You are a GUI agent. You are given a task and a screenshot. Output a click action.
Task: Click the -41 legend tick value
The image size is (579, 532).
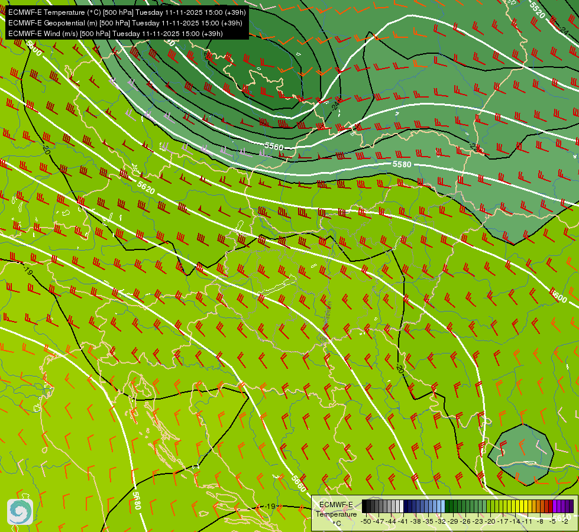pos(403,521)
